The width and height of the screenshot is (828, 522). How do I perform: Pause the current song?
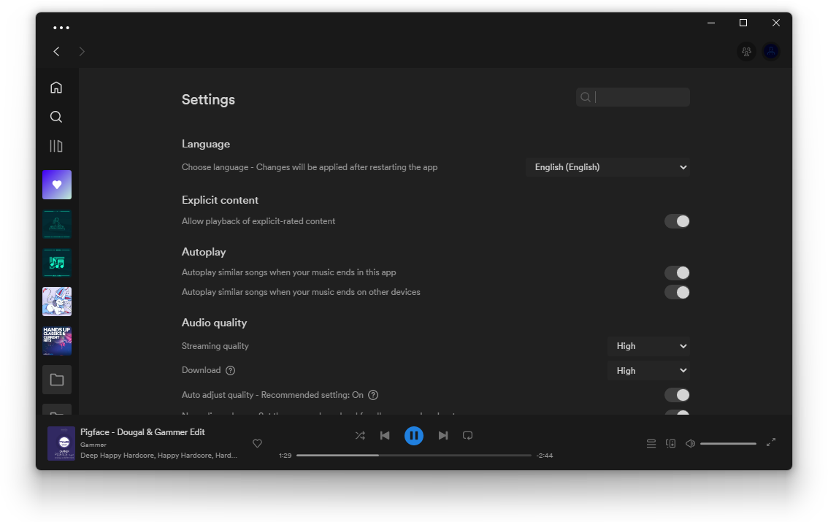pyautogui.click(x=414, y=435)
